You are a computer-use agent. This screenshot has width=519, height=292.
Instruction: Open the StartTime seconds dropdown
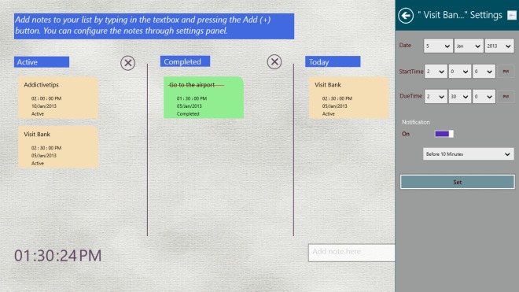click(x=484, y=72)
